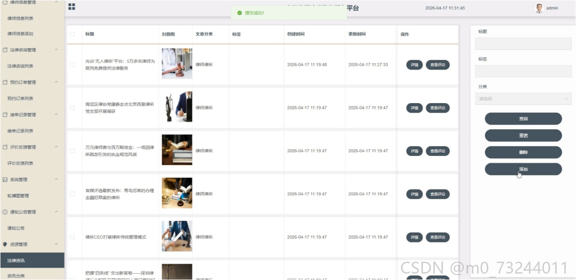Toggle the sidebar with the grid icon
The width and height of the screenshot is (576, 280).
click(72, 7)
